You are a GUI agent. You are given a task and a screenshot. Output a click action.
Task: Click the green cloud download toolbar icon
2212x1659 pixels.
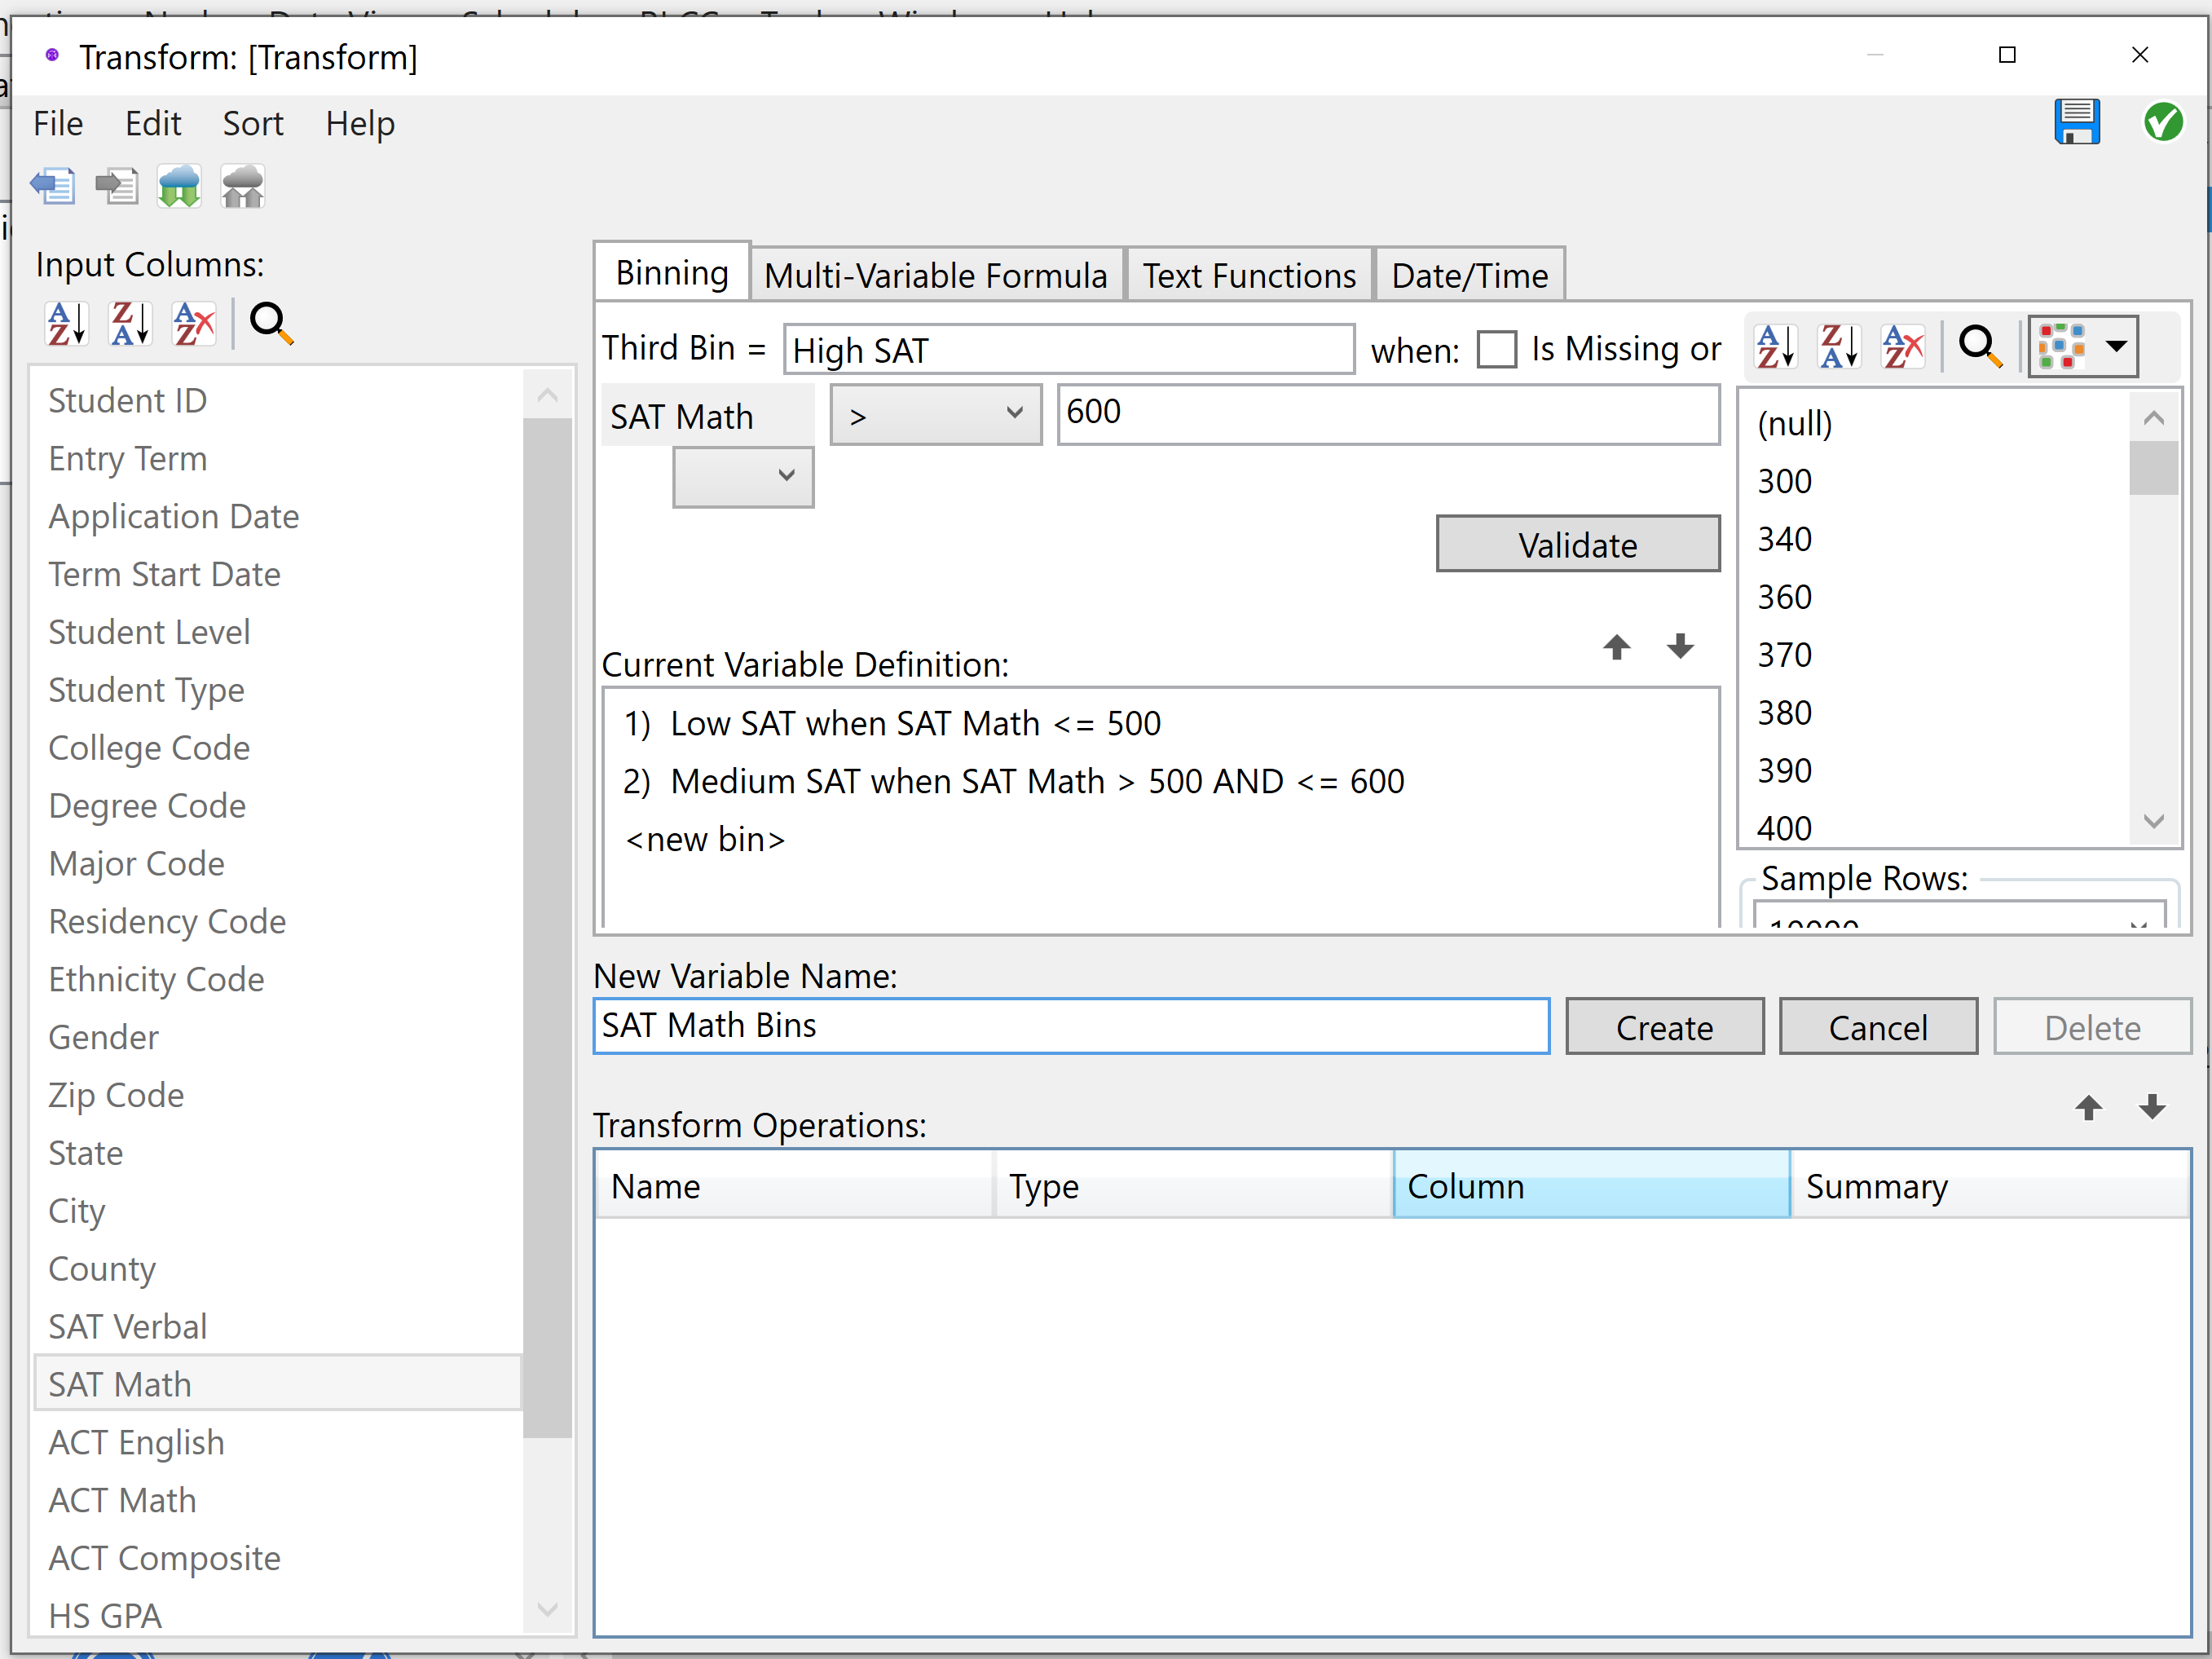pos(180,186)
